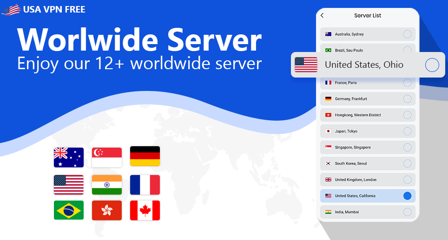448x240 pixels.
Task: Click the "United States, Ohio" server name
Action: click(364, 65)
